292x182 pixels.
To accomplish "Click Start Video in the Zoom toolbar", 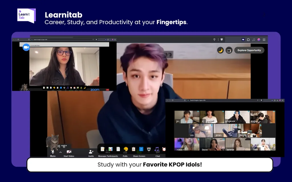I will coord(69,153).
